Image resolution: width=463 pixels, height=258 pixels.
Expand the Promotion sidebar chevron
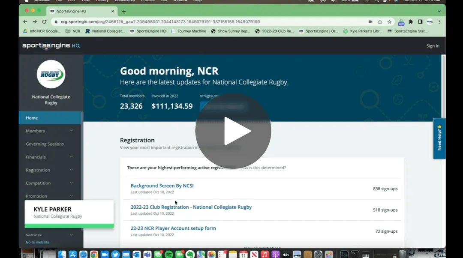(x=71, y=196)
